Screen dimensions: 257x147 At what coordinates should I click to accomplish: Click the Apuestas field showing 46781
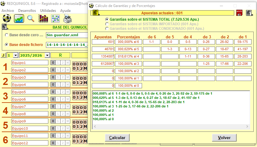click(x=103, y=49)
